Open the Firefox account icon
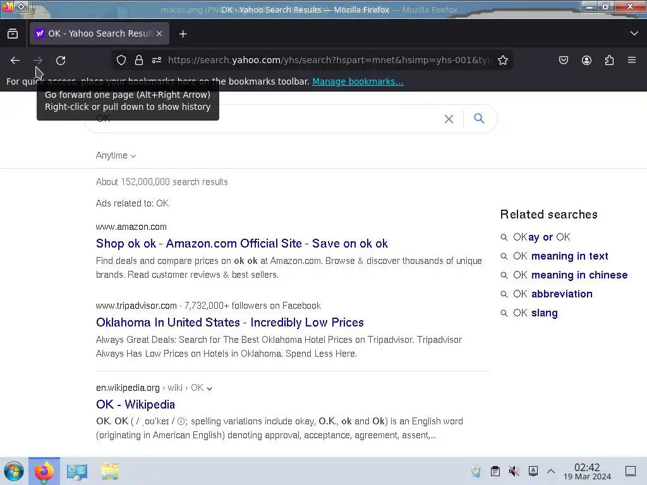This screenshot has height=485, width=647. (x=586, y=60)
